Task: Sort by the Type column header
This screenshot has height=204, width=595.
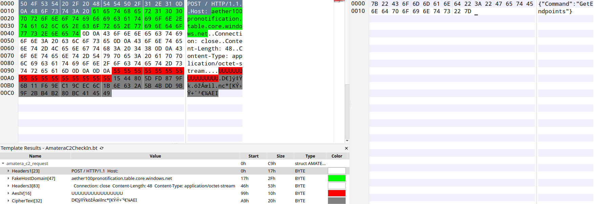Action: click(310, 156)
